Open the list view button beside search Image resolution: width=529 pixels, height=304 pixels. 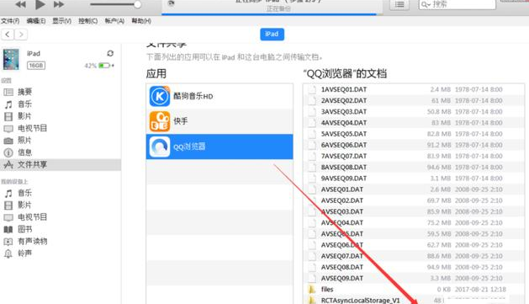click(399, 4)
